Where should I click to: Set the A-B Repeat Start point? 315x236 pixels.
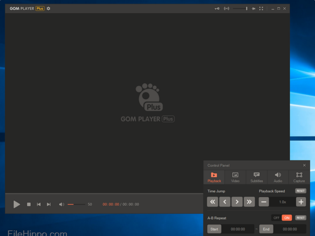(214, 229)
